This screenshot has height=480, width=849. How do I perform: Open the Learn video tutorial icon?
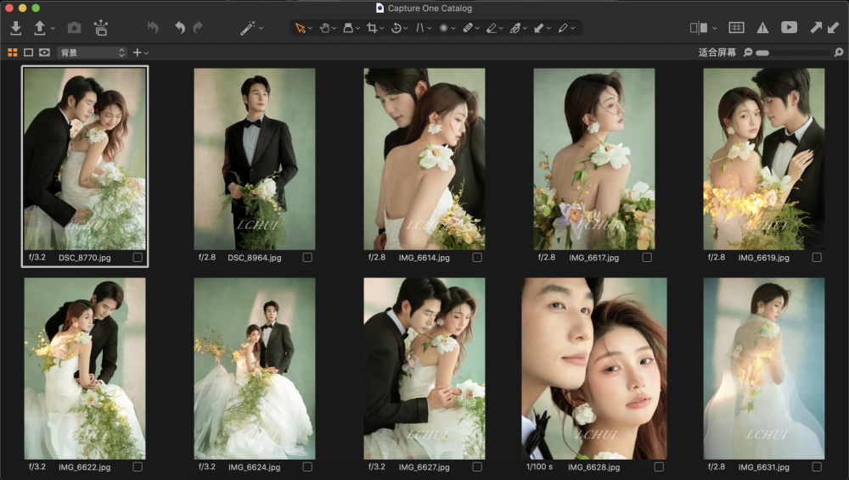(x=789, y=28)
